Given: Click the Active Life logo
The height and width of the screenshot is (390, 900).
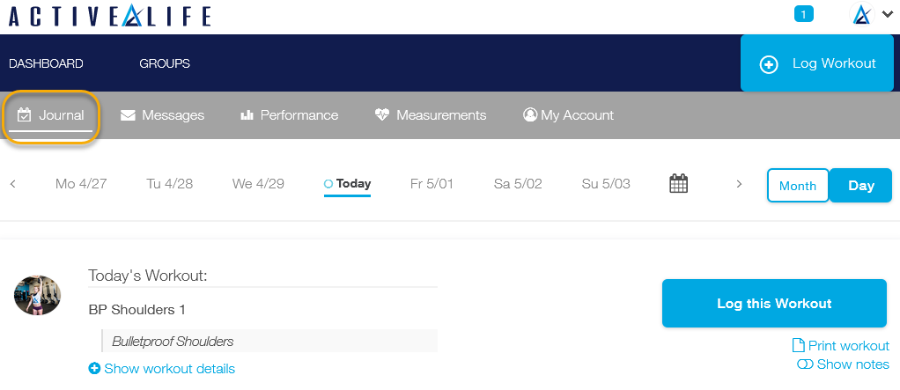Looking at the screenshot, I should pos(109,16).
